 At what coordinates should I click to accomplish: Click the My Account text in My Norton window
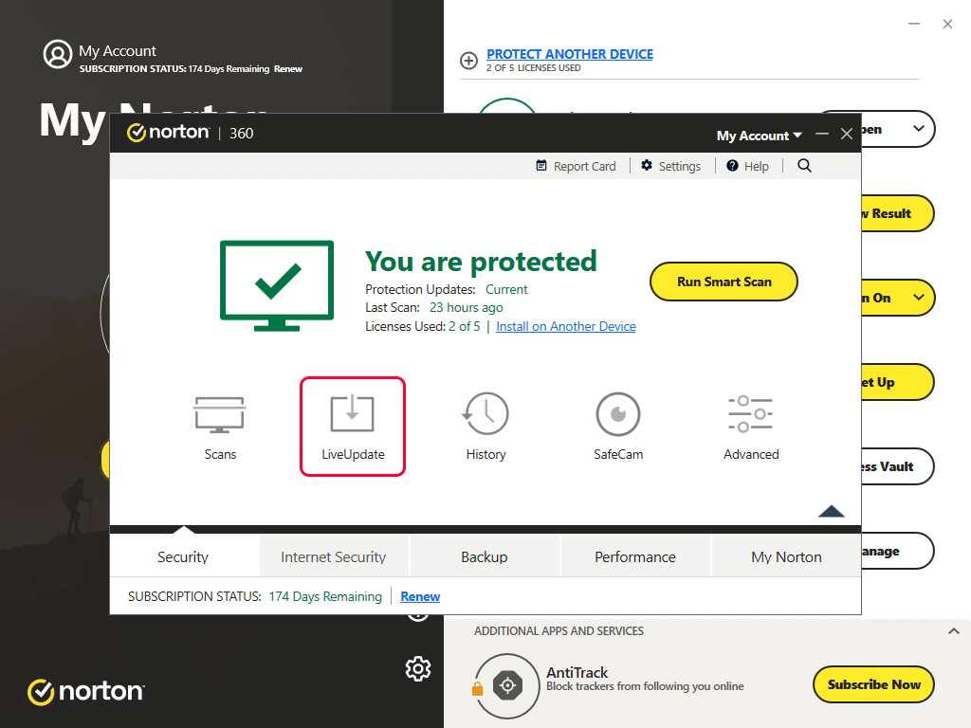[118, 51]
